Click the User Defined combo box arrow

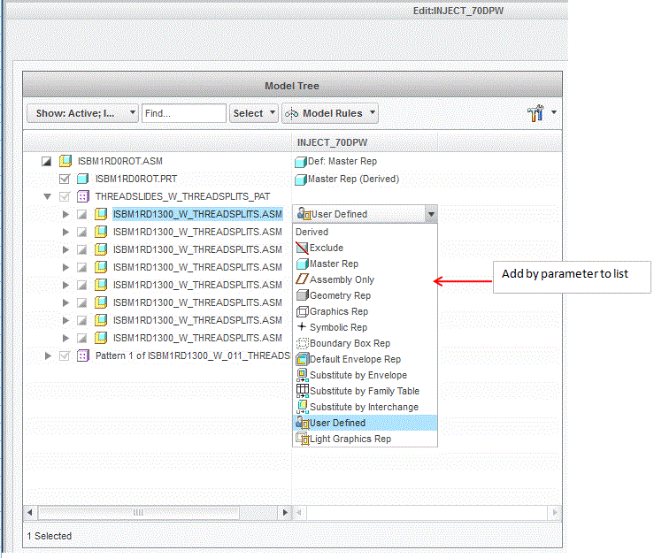431,214
